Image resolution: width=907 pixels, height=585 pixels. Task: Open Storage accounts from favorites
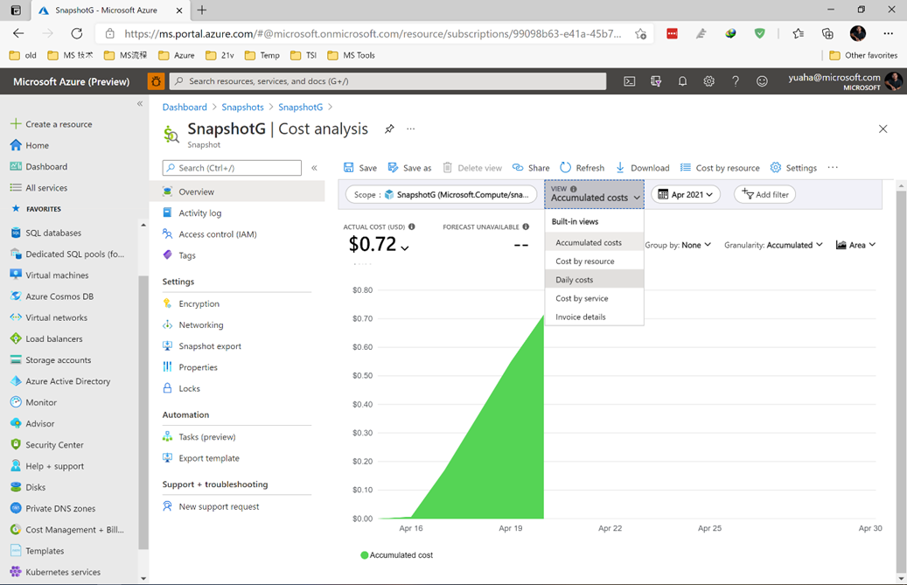point(58,360)
